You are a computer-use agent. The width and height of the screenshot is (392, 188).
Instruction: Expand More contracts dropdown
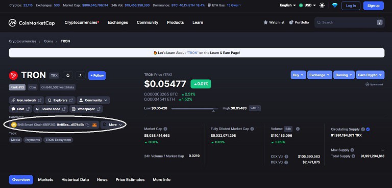click(x=112, y=125)
